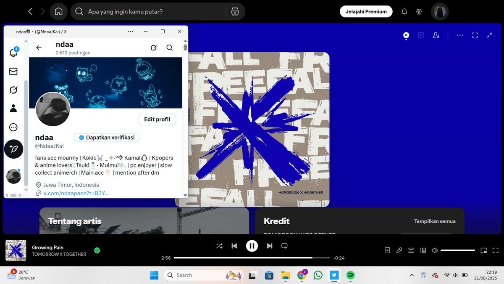This screenshot has height=284, width=504.
Task: Open Chrome from the taskbar
Action: (x=302, y=275)
